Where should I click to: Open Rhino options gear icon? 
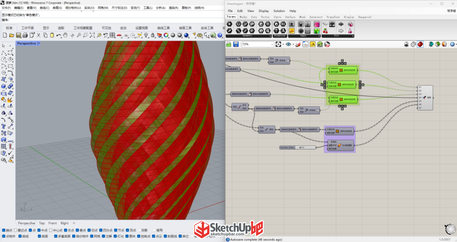tap(200, 35)
